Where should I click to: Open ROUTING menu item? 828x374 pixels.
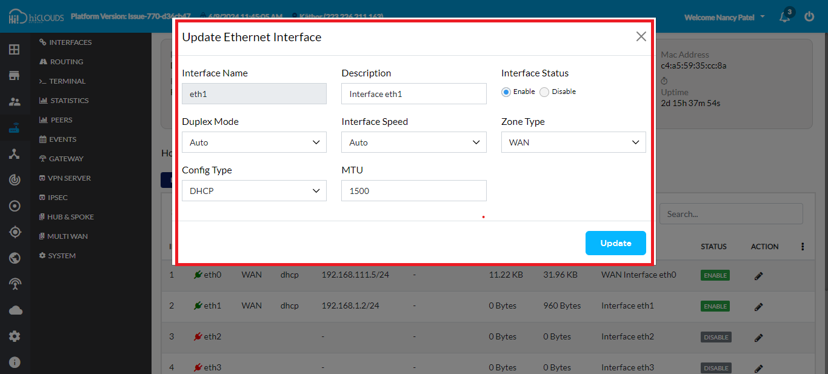click(61, 62)
